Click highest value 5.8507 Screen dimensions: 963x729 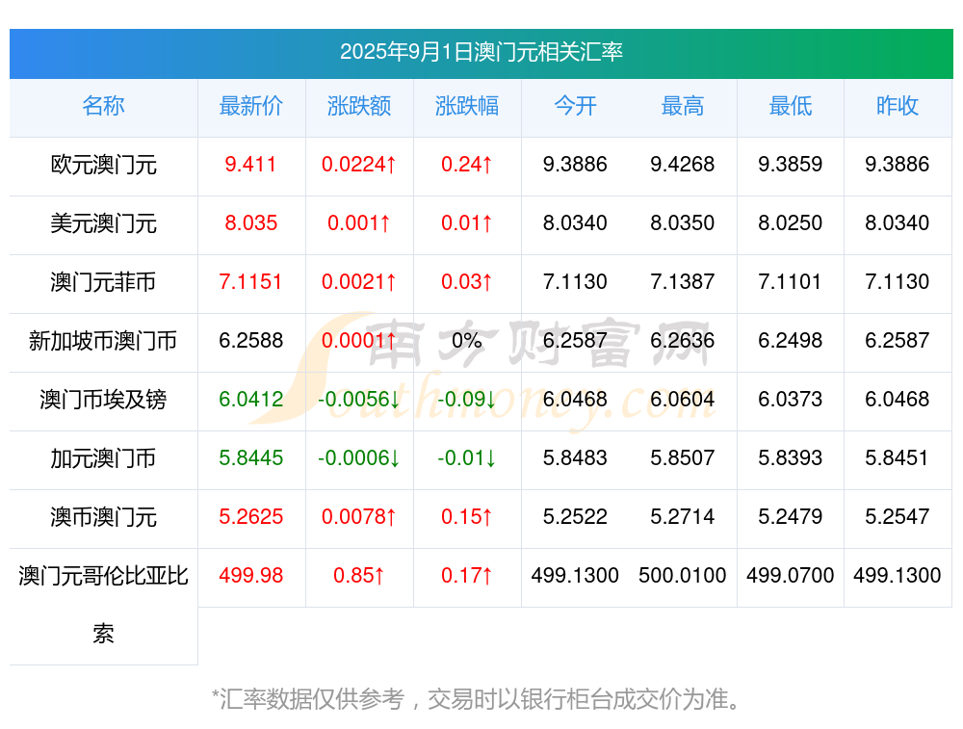[683, 458]
